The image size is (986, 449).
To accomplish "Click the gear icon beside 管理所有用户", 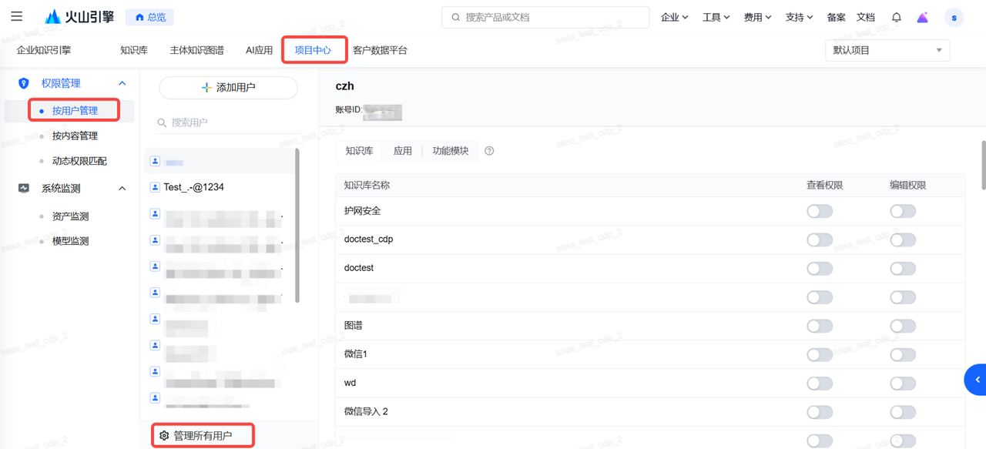I will tap(164, 436).
